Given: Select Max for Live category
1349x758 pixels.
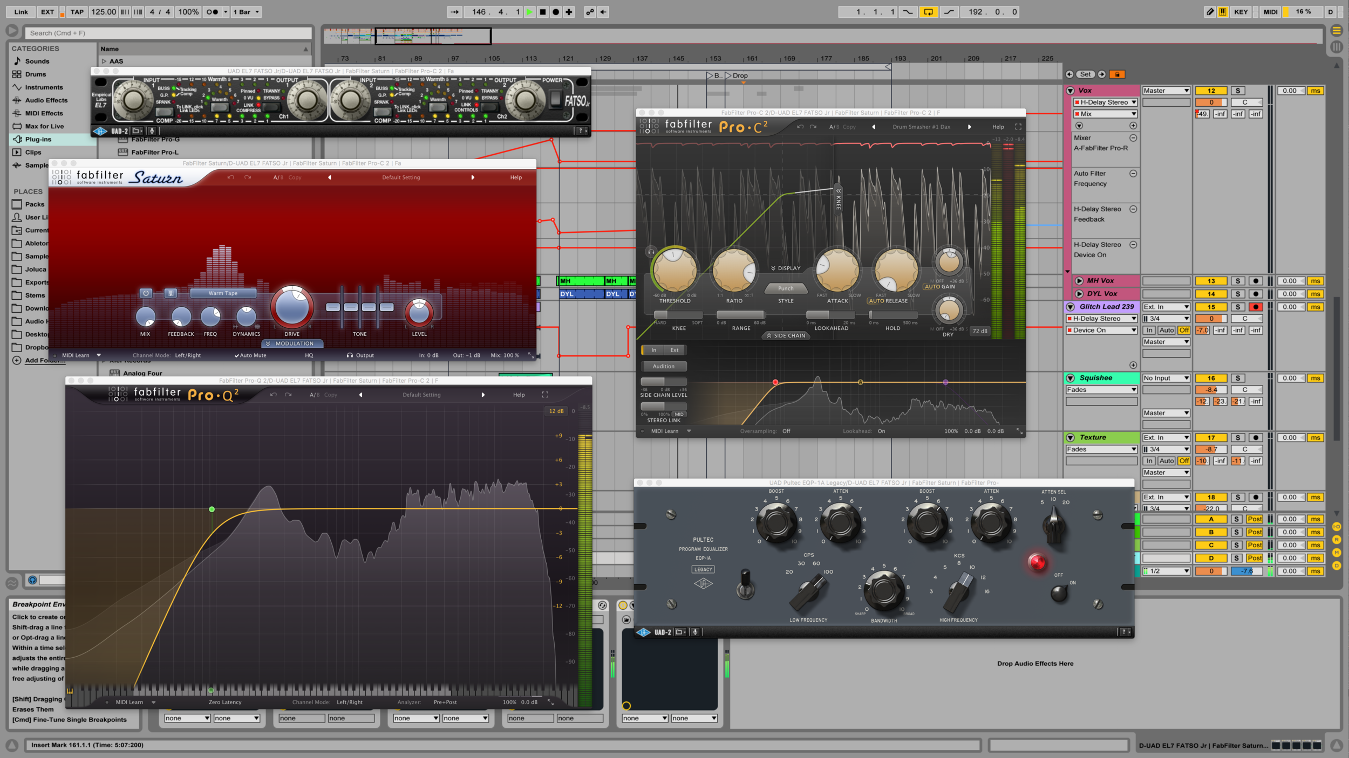Looking at the screenshot, I should pos(44,126).
